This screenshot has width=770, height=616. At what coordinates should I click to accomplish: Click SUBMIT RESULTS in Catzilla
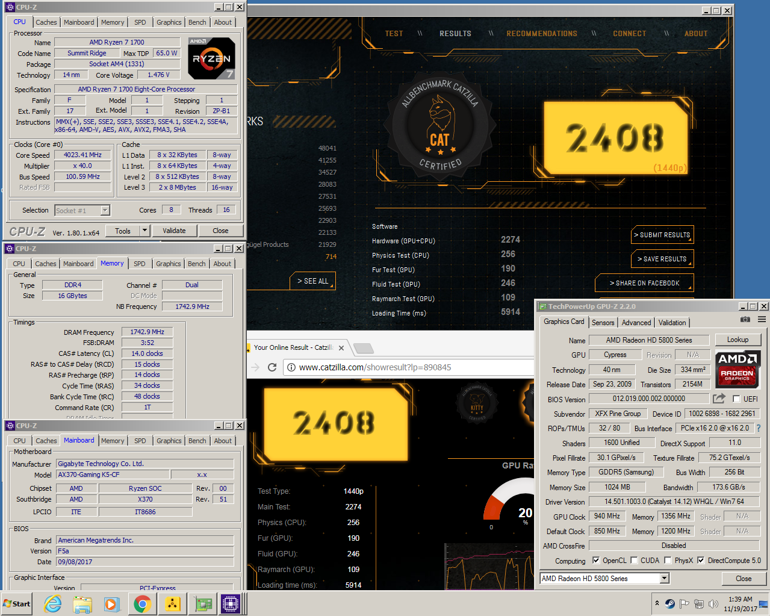pyautogui.click(x=662, y=235)
